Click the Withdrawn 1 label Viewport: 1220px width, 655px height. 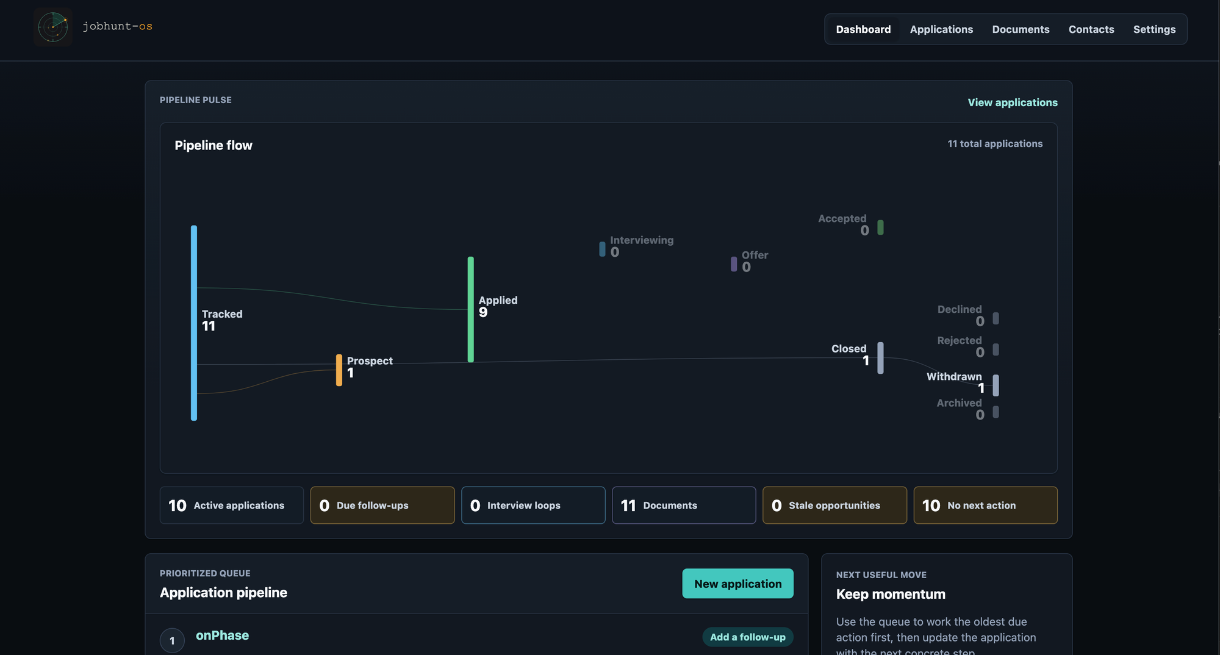[x=955, y=382]
